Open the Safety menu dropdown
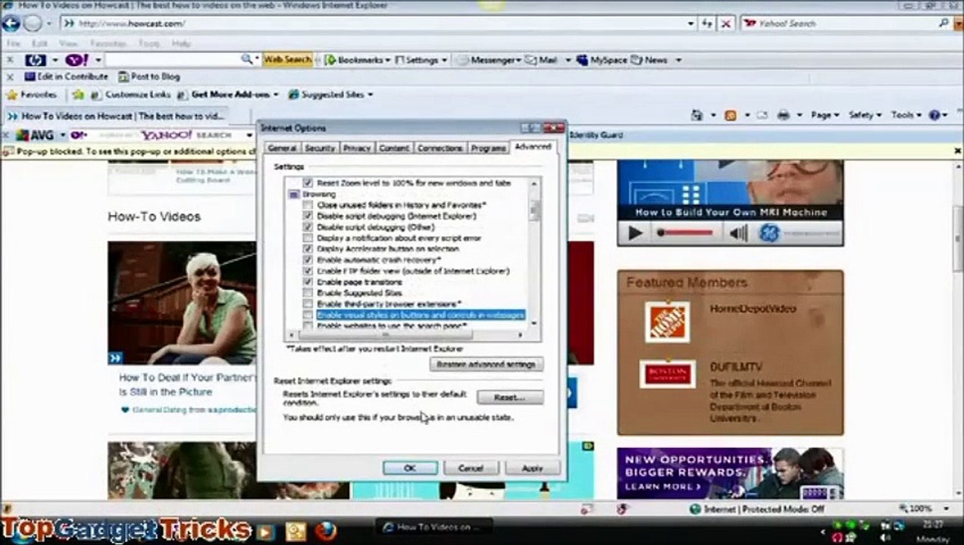 865,115
